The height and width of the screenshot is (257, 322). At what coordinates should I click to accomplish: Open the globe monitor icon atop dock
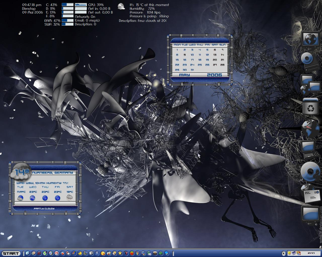pos(310,39)
